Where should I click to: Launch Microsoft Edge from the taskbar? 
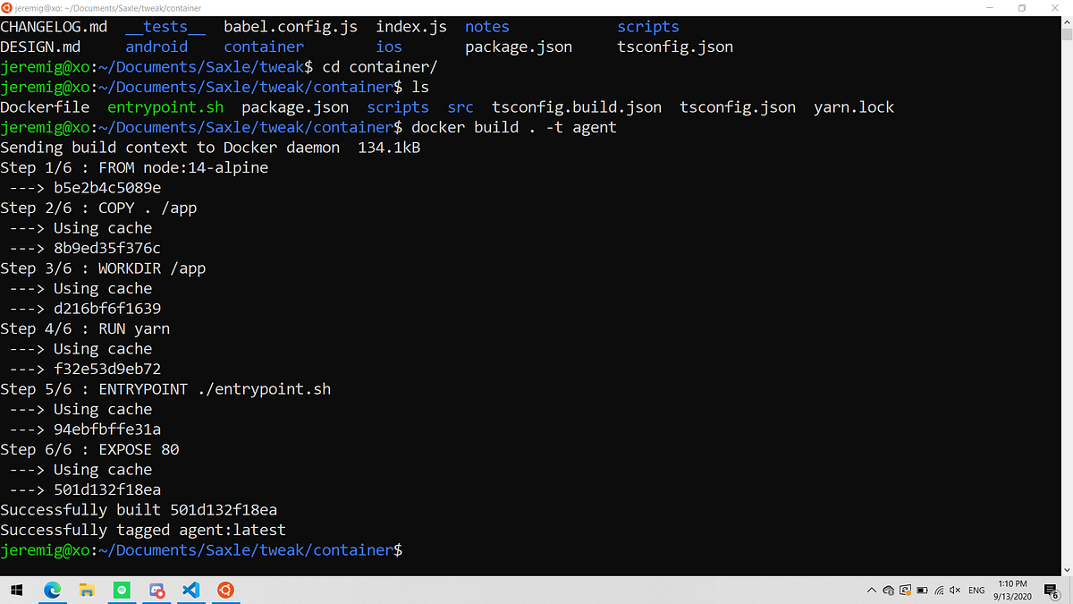[52, 590]
